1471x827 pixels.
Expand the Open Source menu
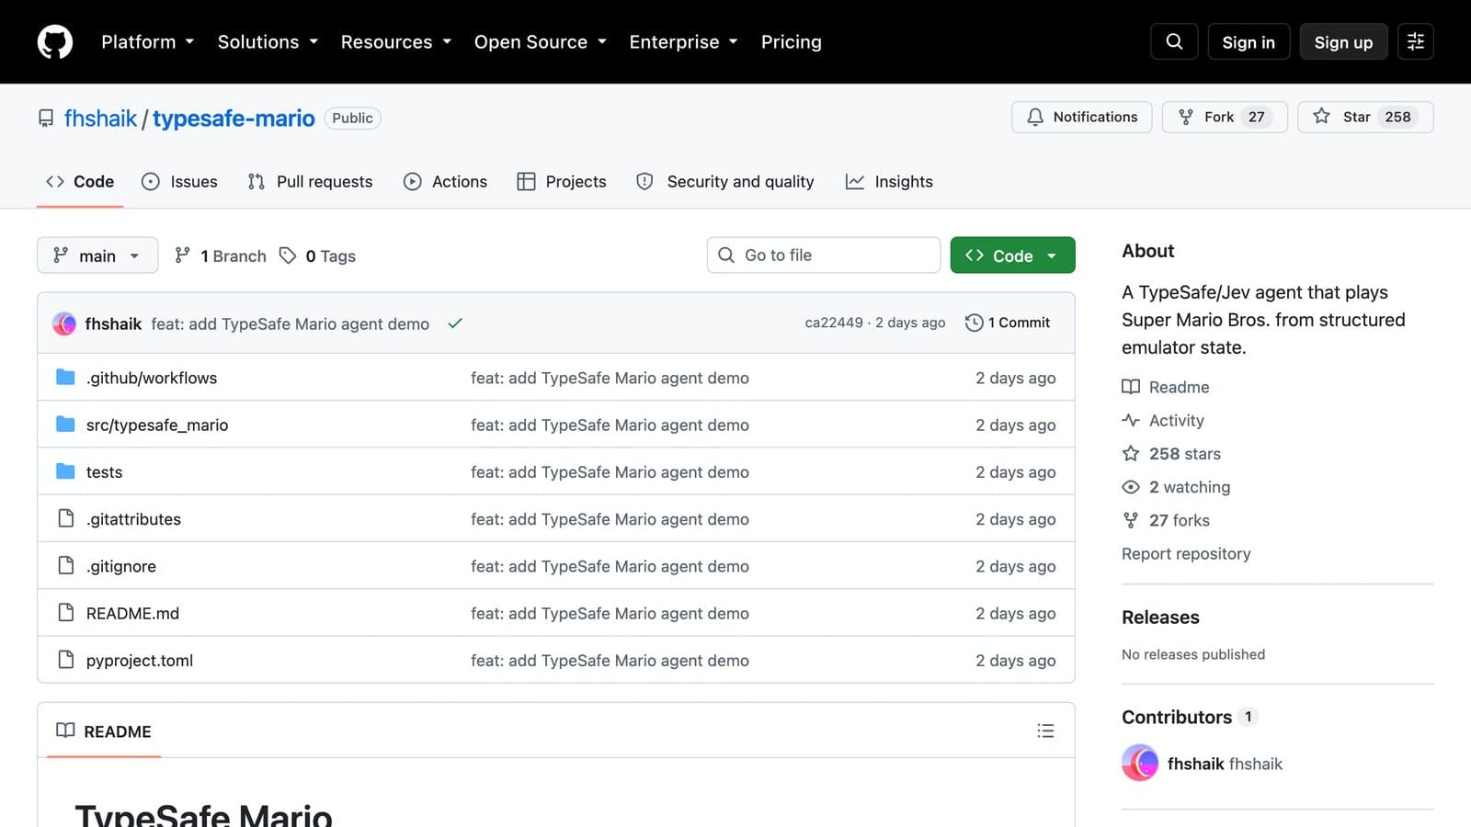tap(541, 42)
